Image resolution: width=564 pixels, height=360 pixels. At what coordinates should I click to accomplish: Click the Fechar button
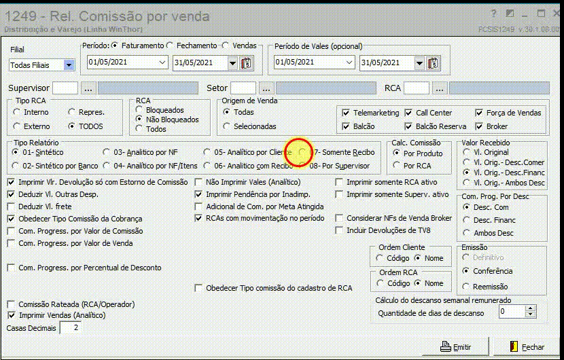(527, 347)
